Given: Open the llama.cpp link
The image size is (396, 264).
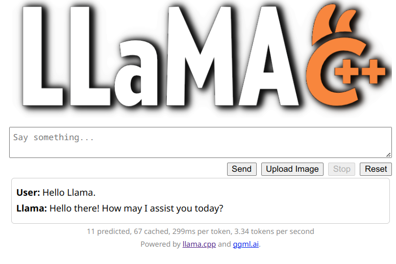Looking at the screenshot, I should [199, 244].
